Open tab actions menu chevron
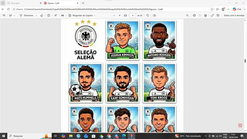247x139 pixels. point(3,3)
